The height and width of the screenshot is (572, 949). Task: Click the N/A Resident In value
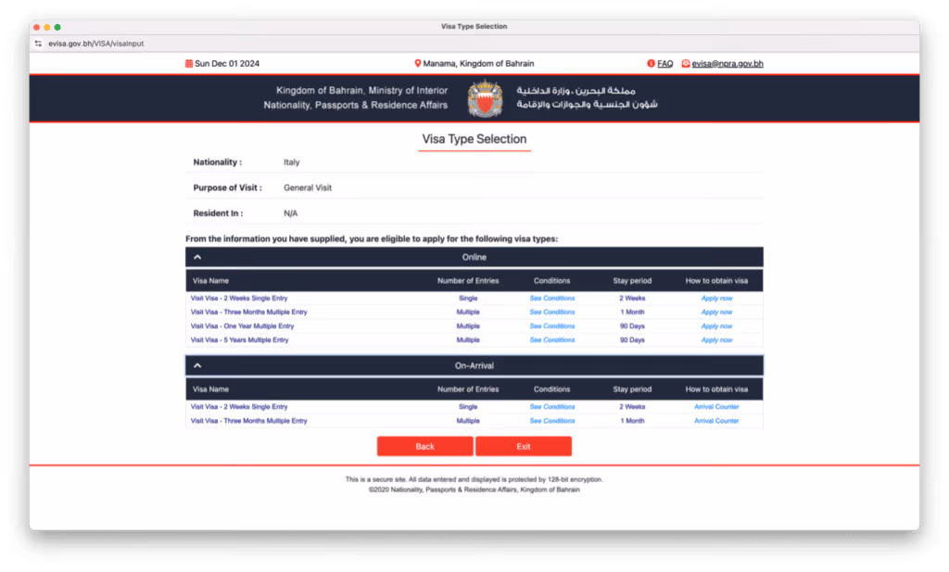point(290,213)
